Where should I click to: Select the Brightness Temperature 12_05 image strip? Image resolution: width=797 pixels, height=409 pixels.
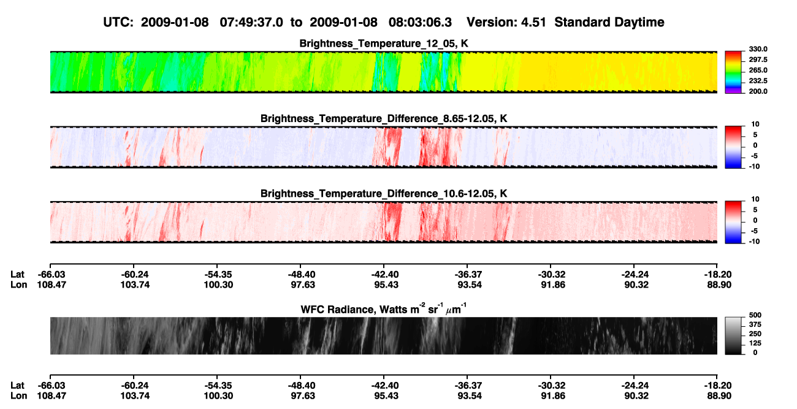point(384,72)
